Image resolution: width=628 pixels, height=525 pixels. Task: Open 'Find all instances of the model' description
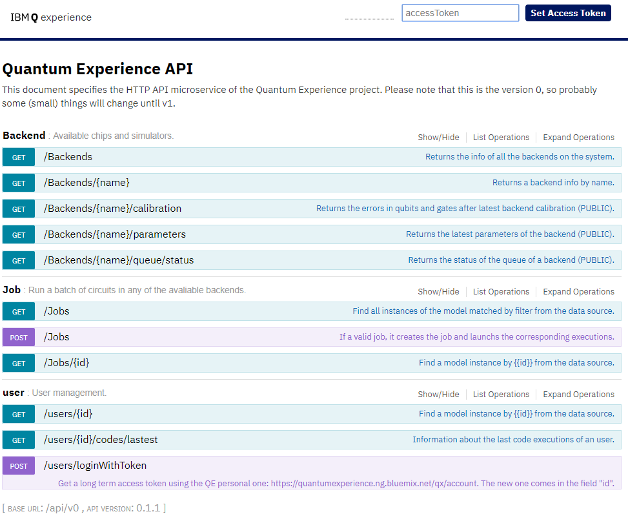pyautogui.click(x=483, y=311)
